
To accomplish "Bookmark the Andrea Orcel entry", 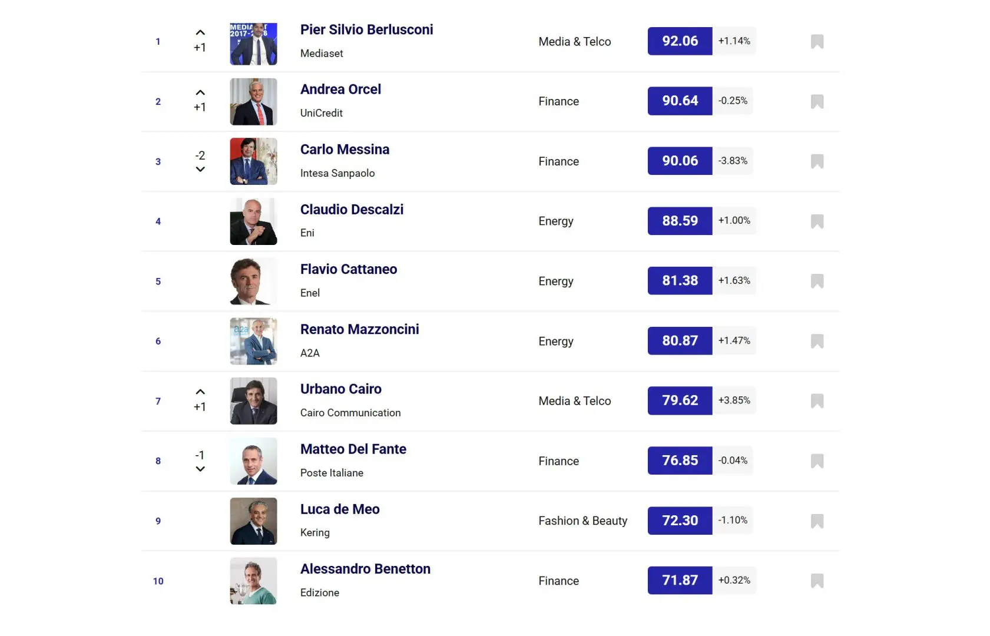I will [x=817, y=101].
